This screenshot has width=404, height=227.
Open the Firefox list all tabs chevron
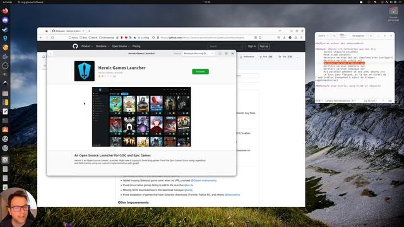(280, 31)
